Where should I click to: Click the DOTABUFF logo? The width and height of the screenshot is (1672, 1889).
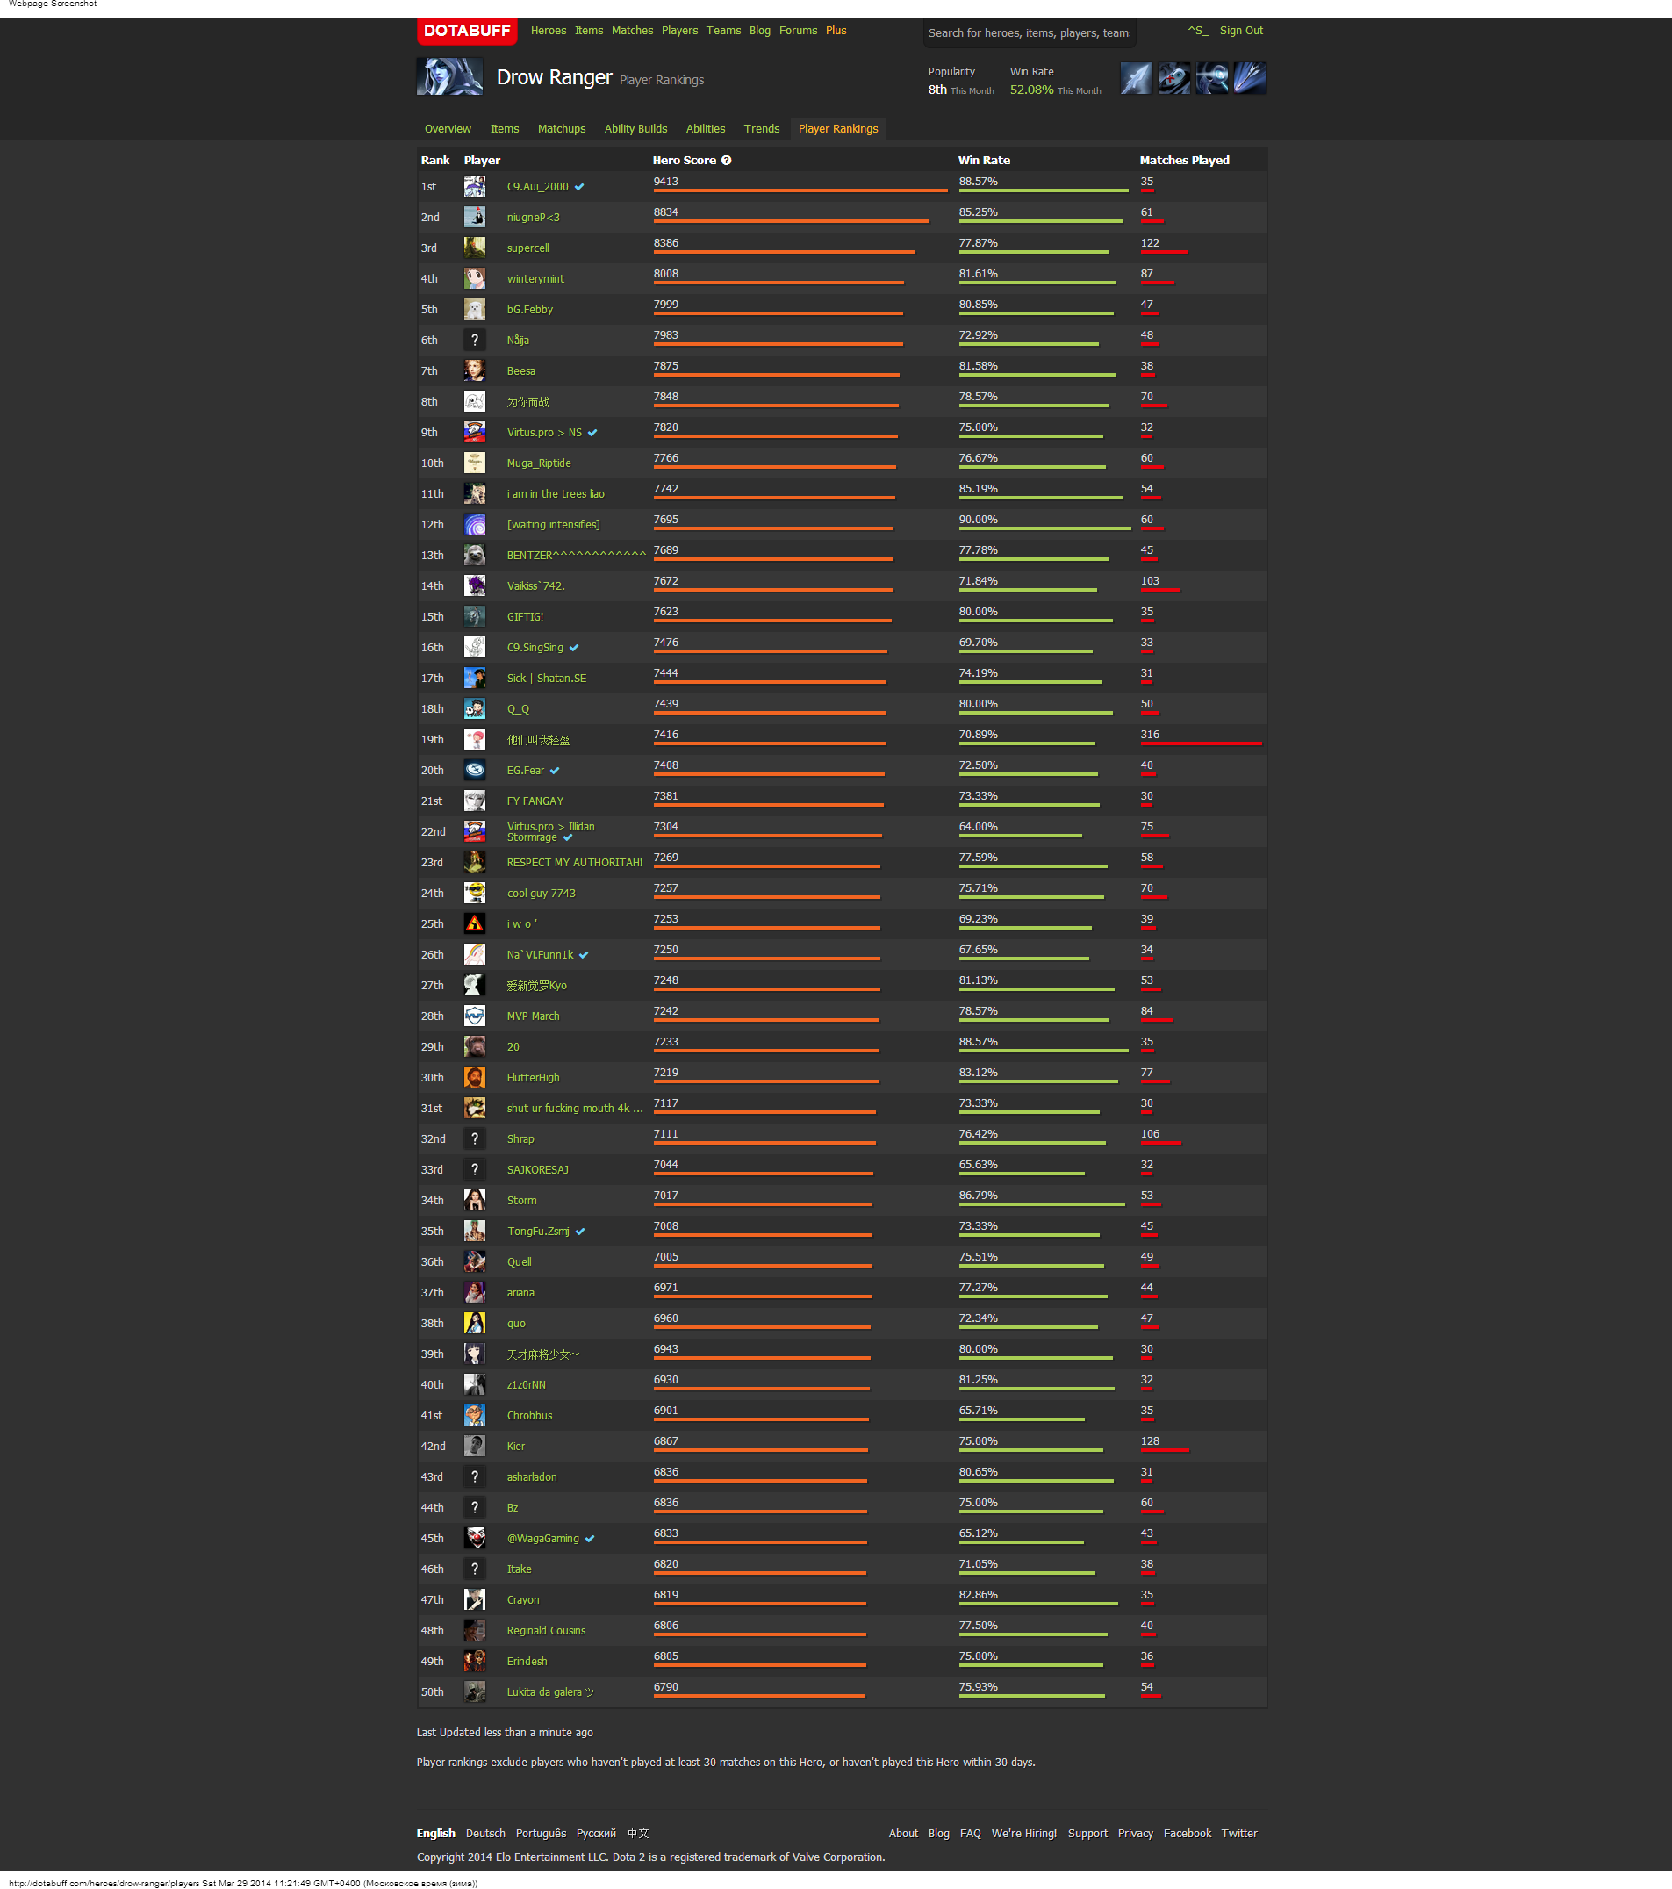pyautogui.click(x=466, y=31)
